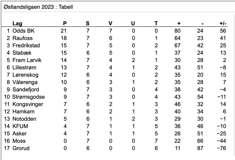Select Kongsvinger in the standings

point(28,104)
